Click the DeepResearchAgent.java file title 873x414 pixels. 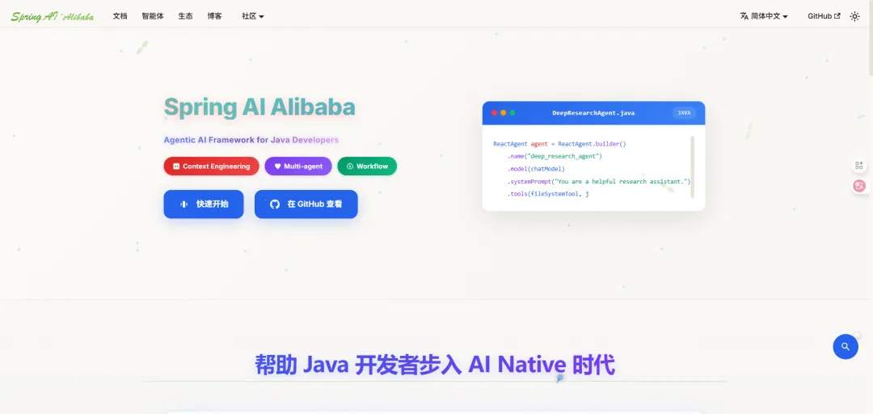[593, 113]
